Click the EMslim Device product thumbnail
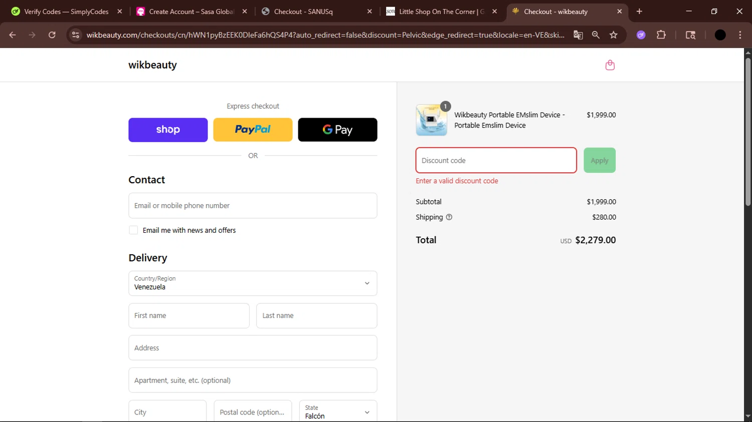Image resolution: width=752 pixels, height=422 pixels. tap(431, 120)
